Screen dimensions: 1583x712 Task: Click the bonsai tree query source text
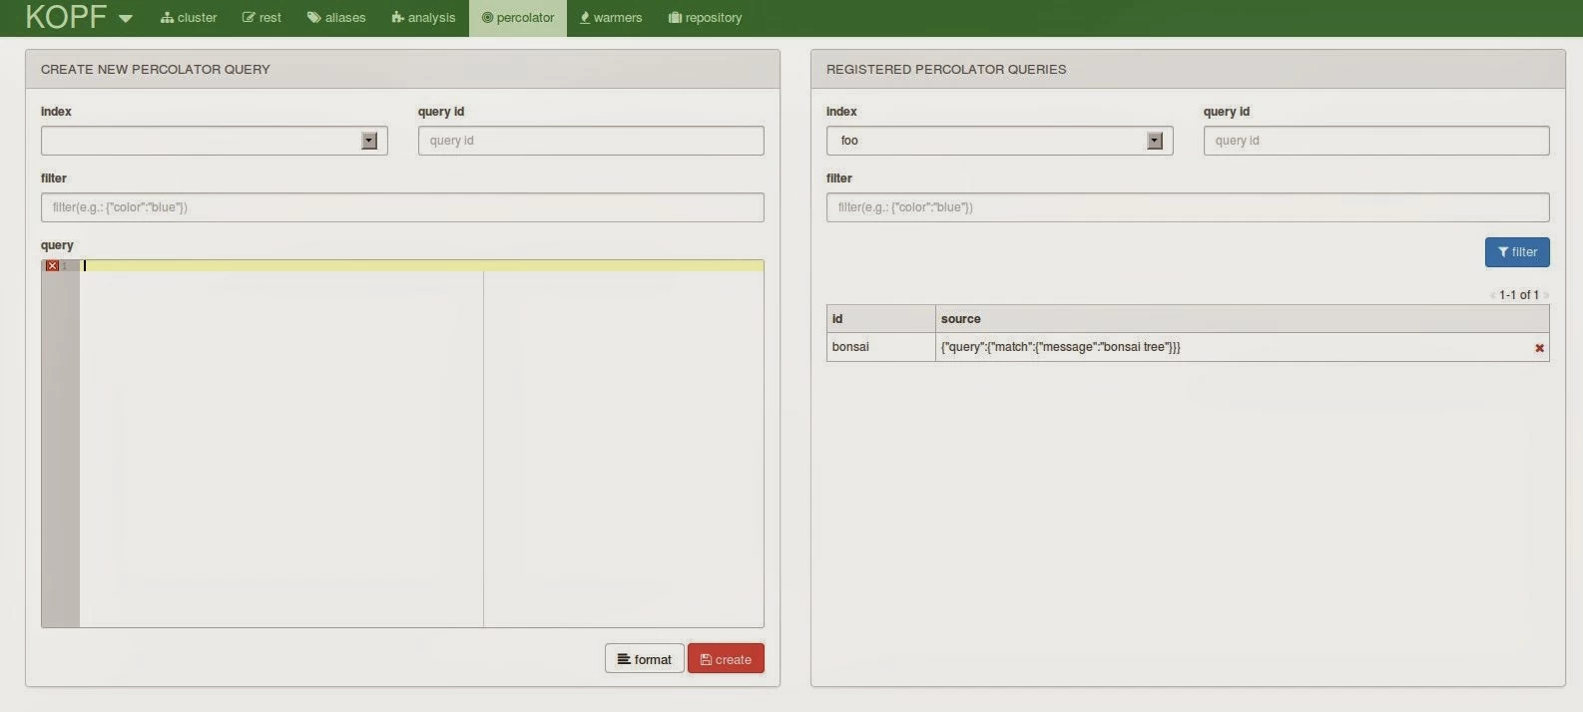point(1060,347)
